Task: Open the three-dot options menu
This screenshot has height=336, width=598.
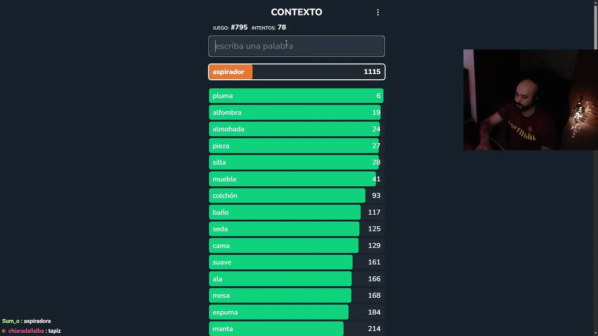Action: point(378,13)
